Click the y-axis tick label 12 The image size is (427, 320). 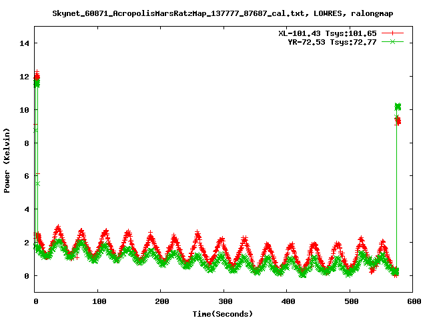pyautogui.click(x=24, y=77)
